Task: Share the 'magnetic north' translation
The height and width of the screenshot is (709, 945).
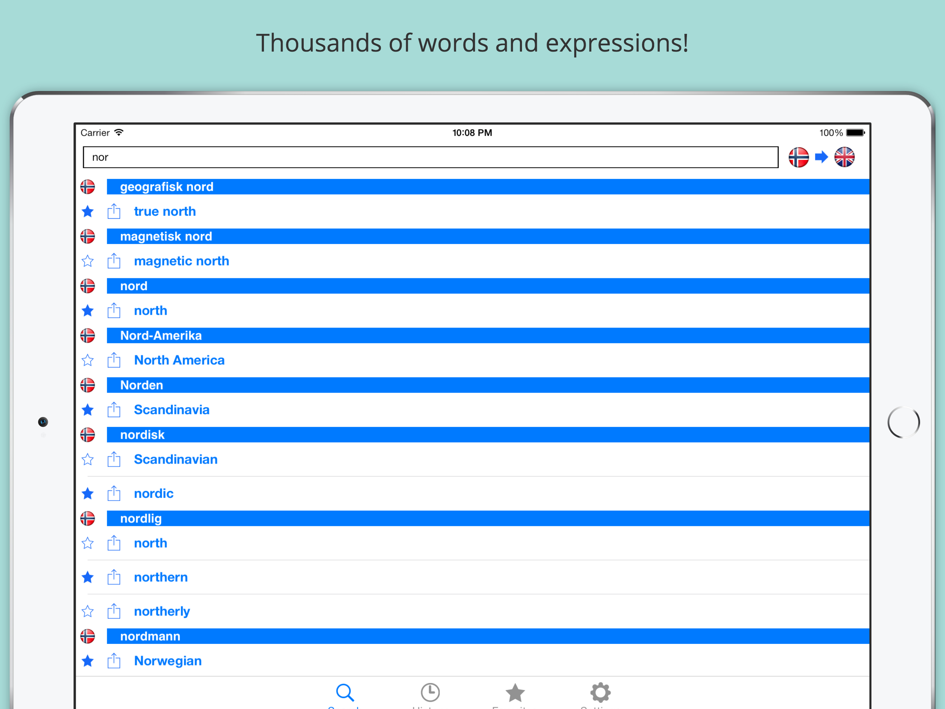Action: click(114, 261)
